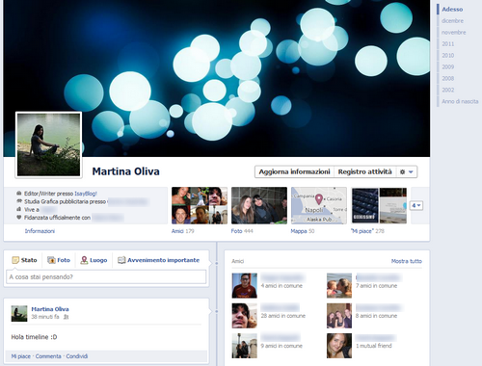Select the Stato tab in composer

click(x=24, y=260)
